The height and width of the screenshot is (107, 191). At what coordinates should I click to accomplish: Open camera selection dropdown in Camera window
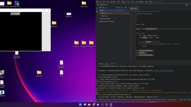[15, 14]
